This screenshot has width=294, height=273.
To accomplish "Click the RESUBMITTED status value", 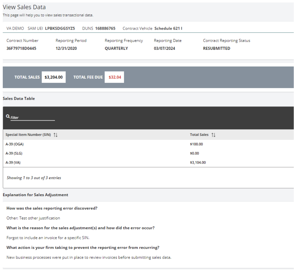I will tap(217, 48).
